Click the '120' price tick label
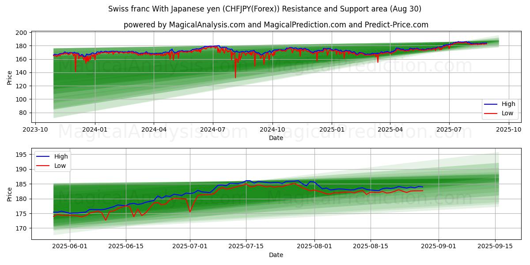530x265 pixels. coord(22,86)
